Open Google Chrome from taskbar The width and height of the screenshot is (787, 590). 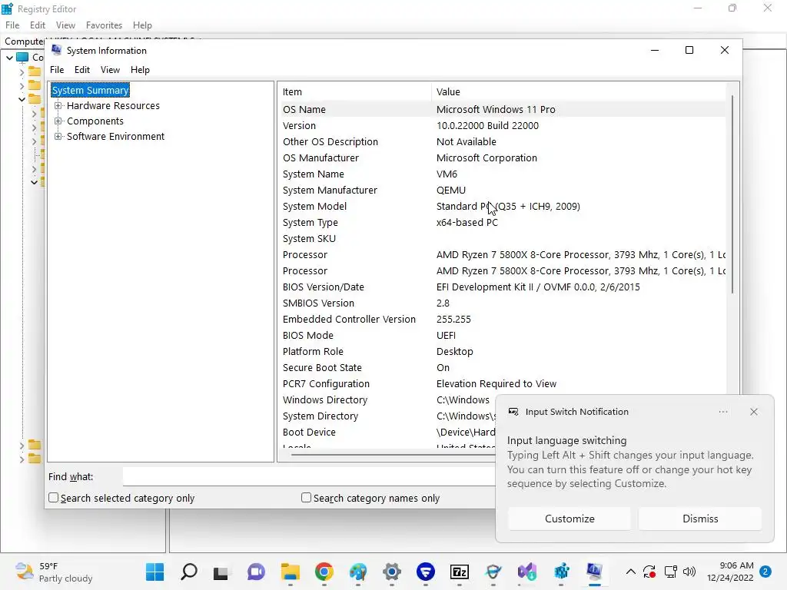point(324,572)
